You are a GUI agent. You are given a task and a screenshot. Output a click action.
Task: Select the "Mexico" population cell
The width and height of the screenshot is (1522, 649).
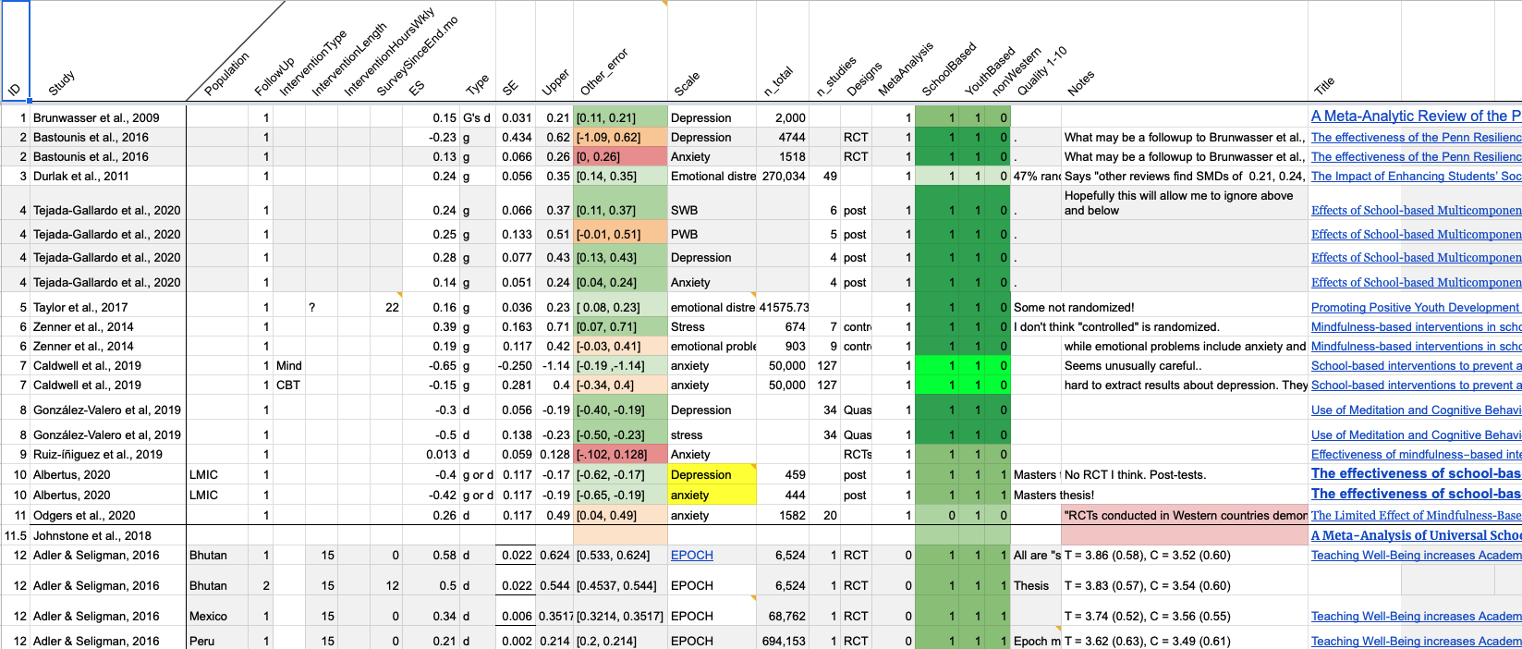tap(216, 616)
